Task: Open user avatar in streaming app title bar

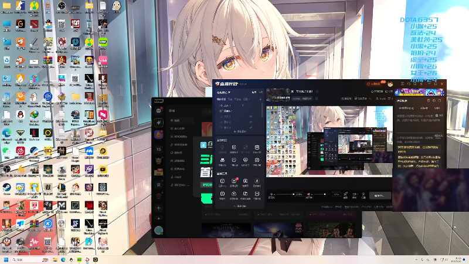Action: click(x=390, y=84)
